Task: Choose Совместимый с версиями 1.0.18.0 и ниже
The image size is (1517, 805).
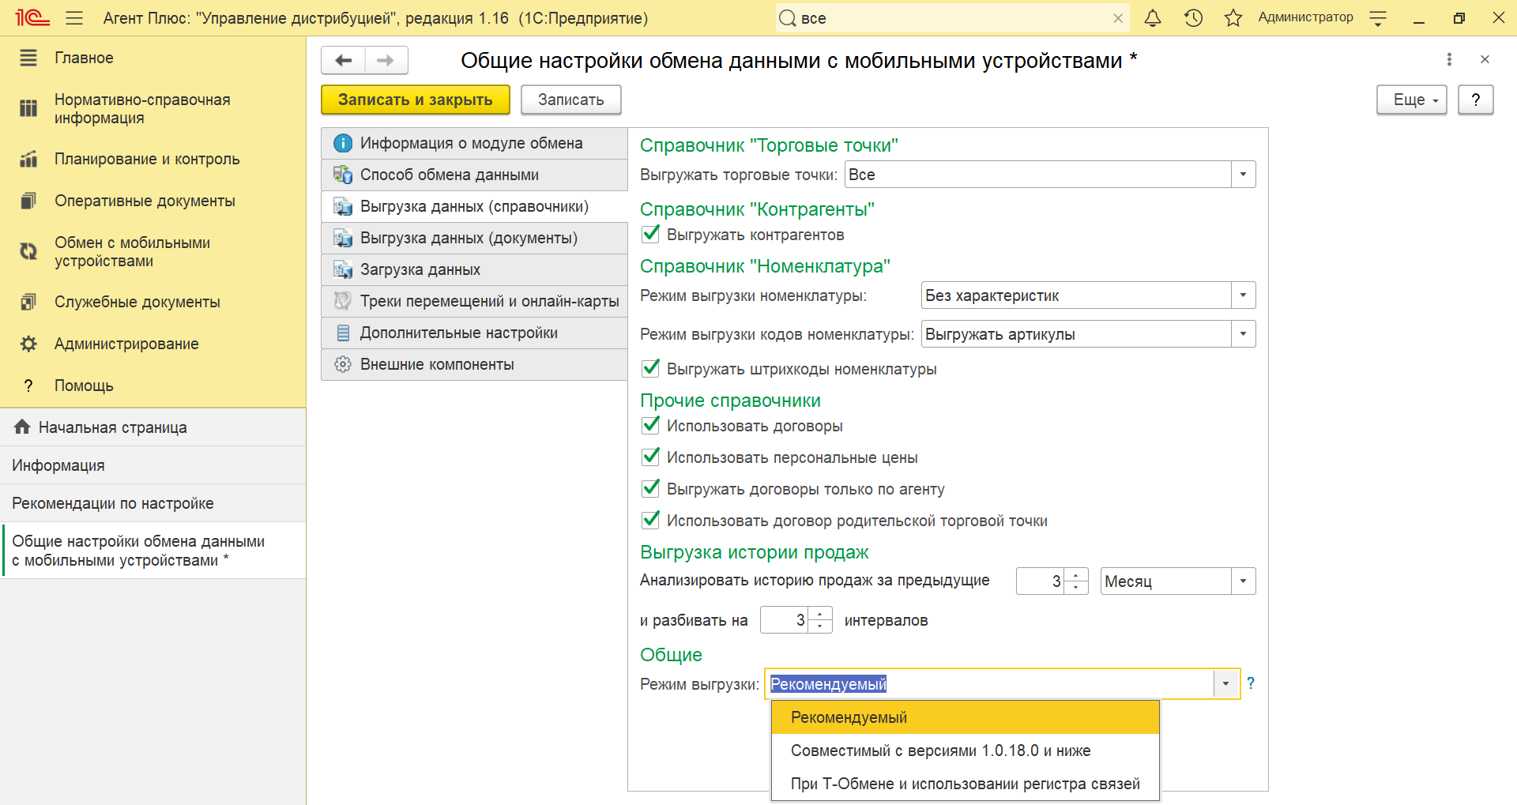Action: point(965,750)
